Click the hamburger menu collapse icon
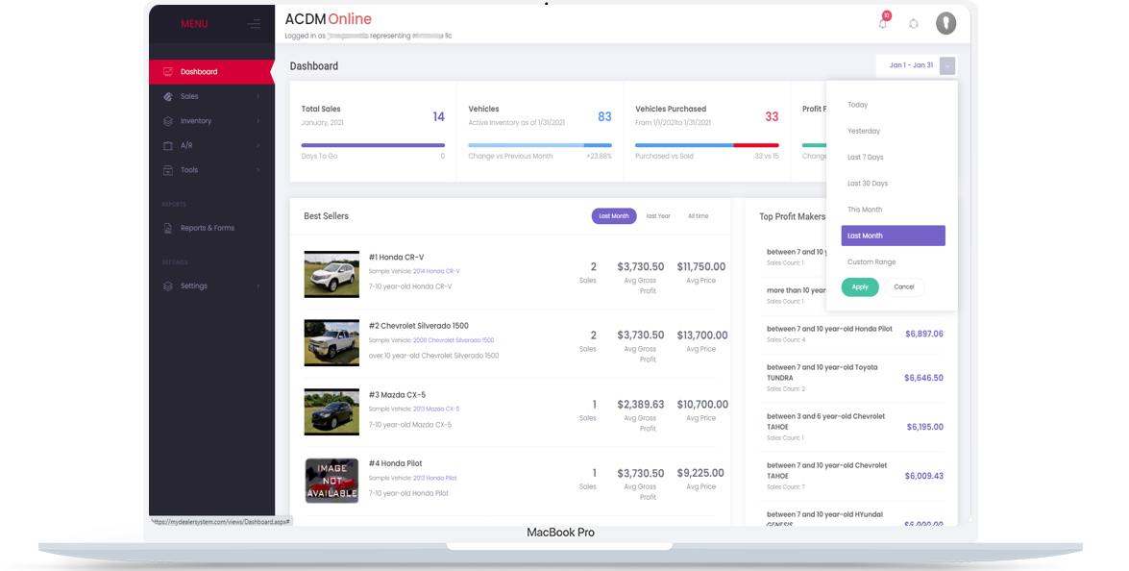The image size is (1129, 571). tap(254, 24)
